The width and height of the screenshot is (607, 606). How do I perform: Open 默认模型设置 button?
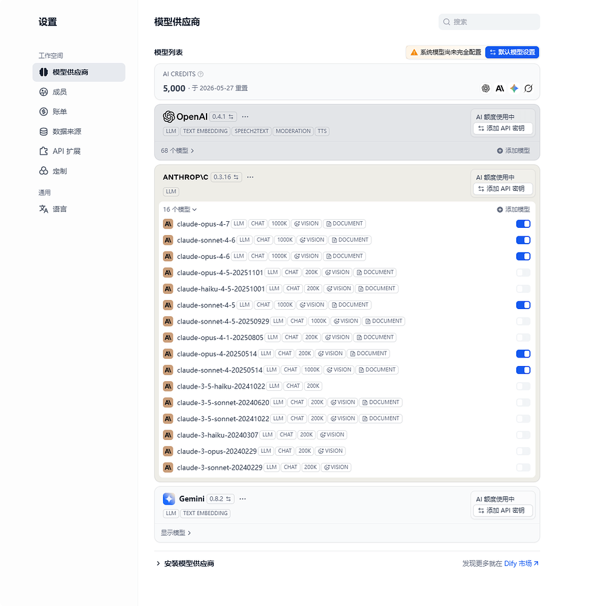512,52
